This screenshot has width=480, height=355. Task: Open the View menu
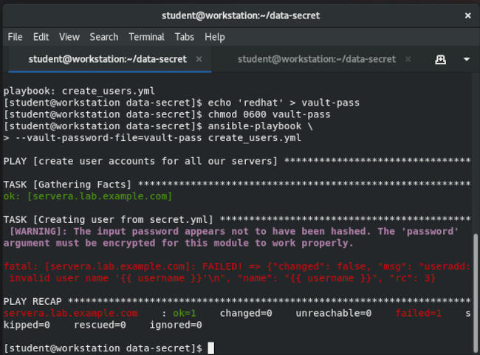click(x=69, y=37)
